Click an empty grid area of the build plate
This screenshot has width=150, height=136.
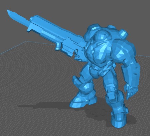[x=33, y=77]
